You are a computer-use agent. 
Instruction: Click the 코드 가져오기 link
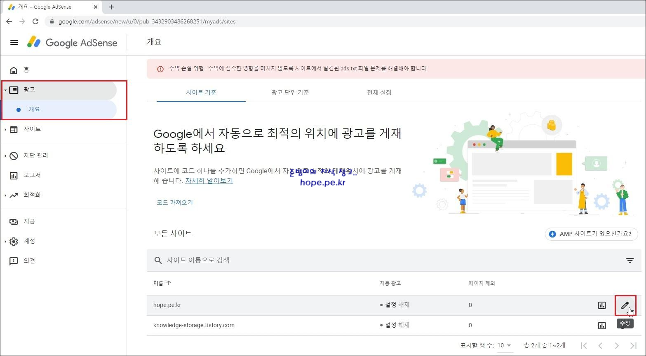click(175, 202)
